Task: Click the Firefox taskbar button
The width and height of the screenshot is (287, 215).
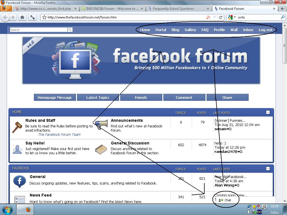Action: coord(25,209)
